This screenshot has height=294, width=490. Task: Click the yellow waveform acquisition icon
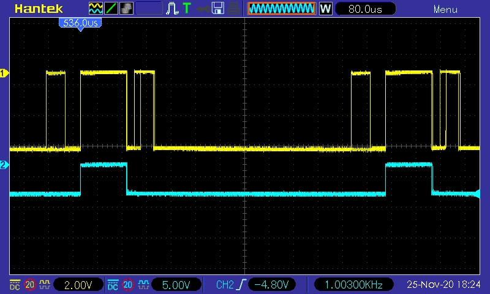point(96,9)
